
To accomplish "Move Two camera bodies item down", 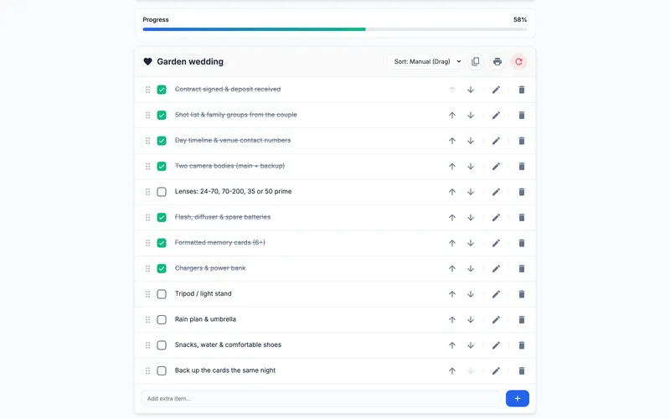I will pos(471,166).
